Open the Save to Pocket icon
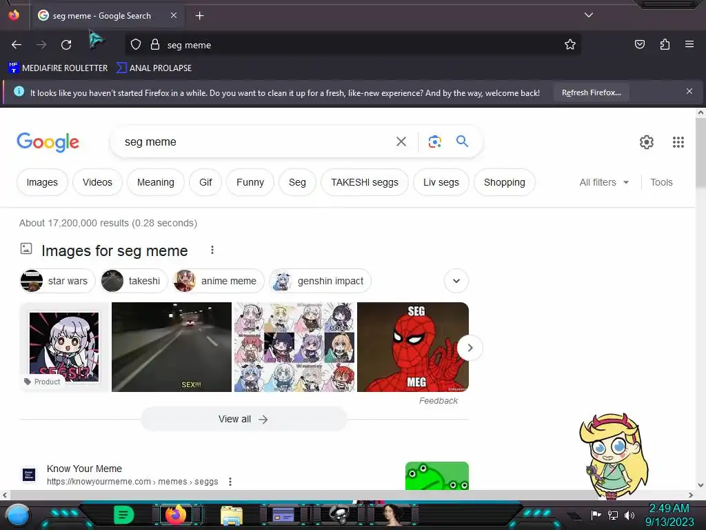This screenshot has height=530, width=706. [x=639, y=44]
